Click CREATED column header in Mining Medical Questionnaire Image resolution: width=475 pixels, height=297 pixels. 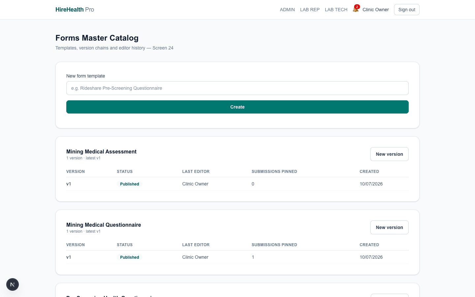(369, 245)
